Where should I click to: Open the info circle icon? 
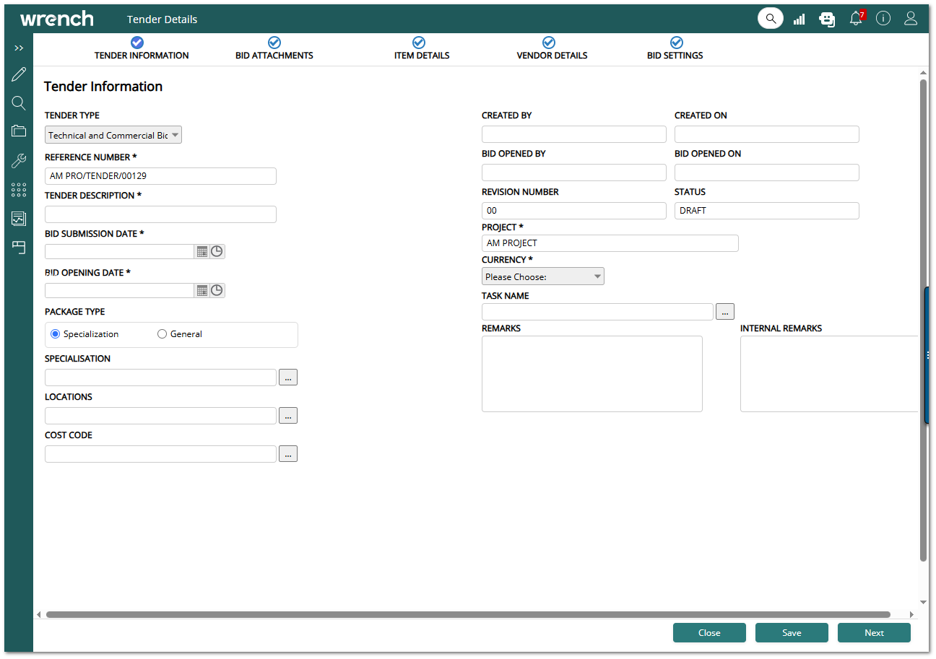coord(883,19)
